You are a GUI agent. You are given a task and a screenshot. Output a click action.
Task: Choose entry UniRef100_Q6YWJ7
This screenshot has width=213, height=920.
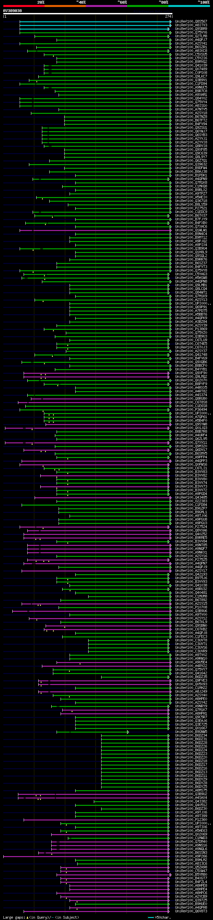pyautogui.click(x=191, y=131)
